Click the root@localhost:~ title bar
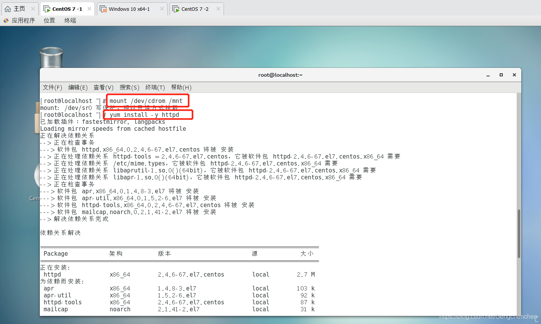 [280, 75]
